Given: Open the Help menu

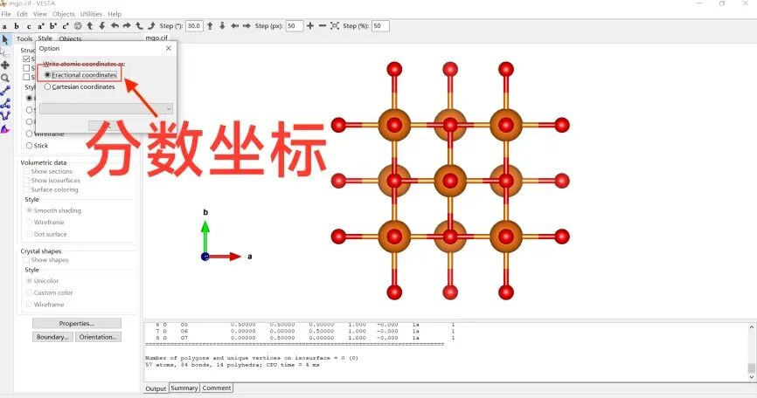Looking at the screenshot, I should [x=115, y=14].
